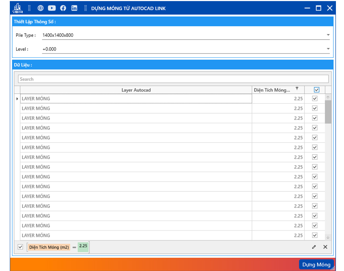Edit the filter using the pencil icon
The width and height of the screenshot is (344, 271).
coord(314,247)
